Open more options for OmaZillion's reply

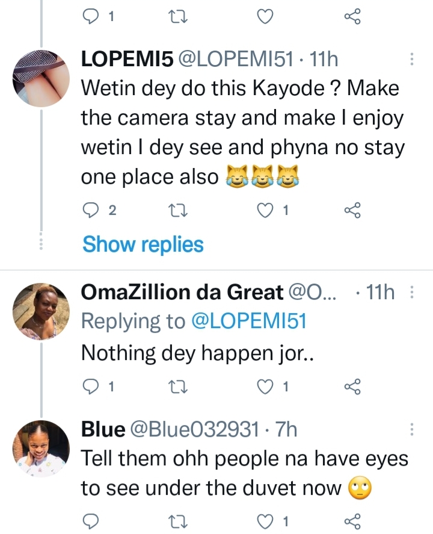tap(412, 293)
